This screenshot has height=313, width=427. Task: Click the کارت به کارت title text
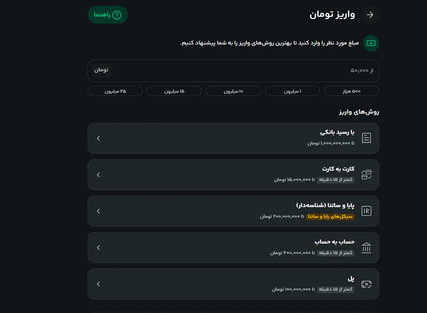338,169
